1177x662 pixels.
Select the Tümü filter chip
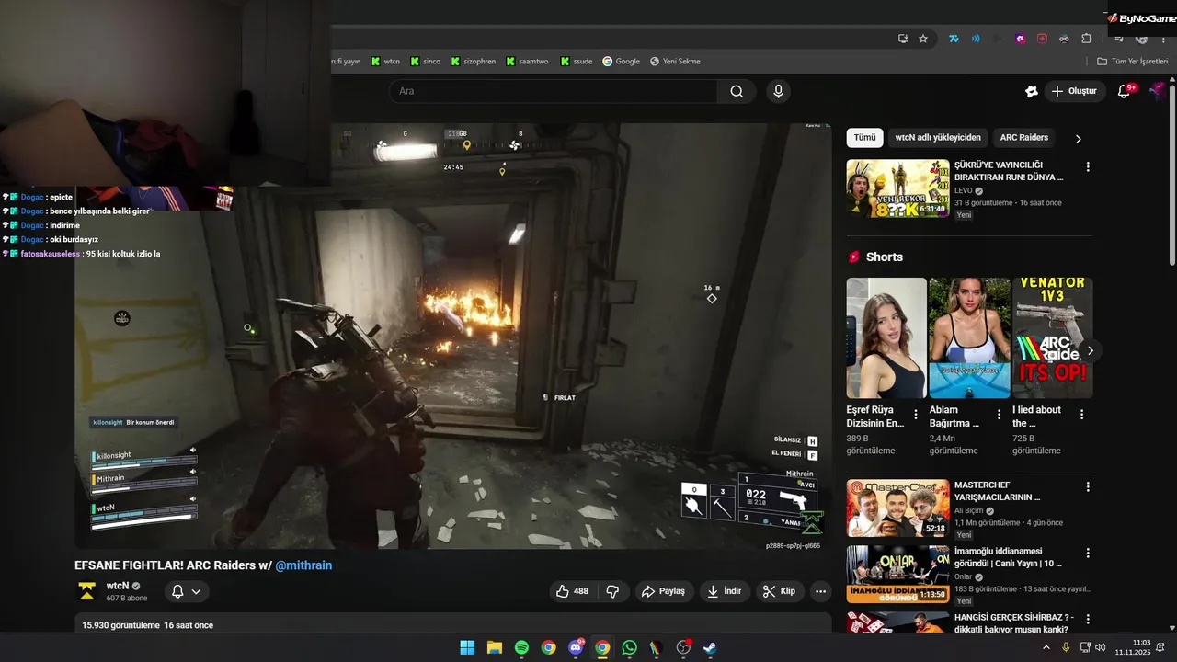864,138
